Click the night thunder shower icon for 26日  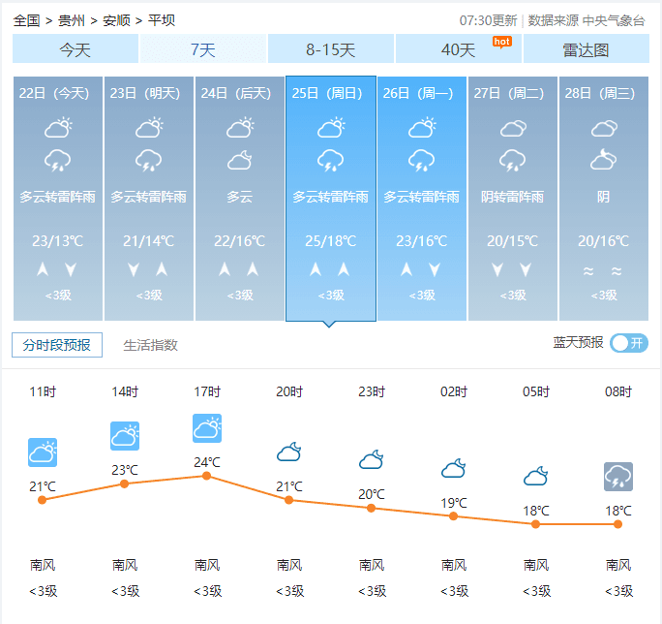click(421, 160)
